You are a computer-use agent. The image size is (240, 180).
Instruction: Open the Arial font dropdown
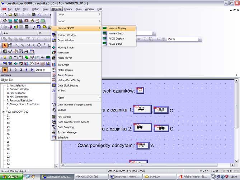[35, 33]
